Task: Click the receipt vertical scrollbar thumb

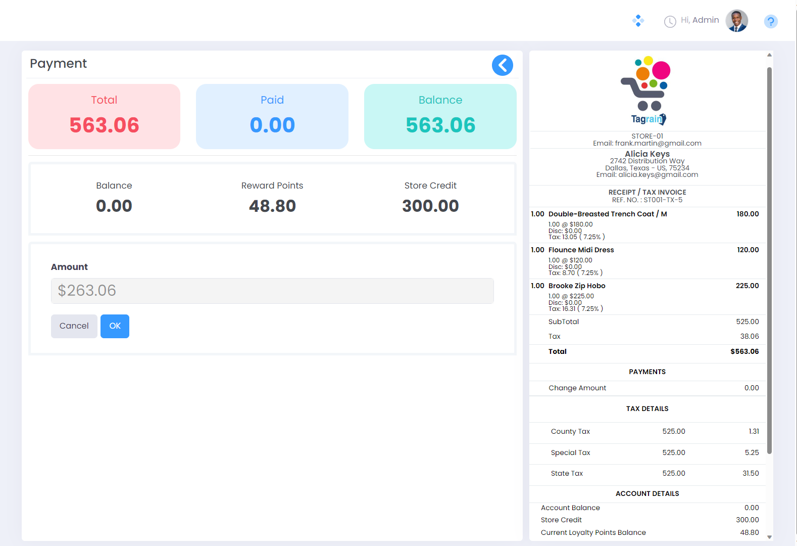Action: (769, 253)
